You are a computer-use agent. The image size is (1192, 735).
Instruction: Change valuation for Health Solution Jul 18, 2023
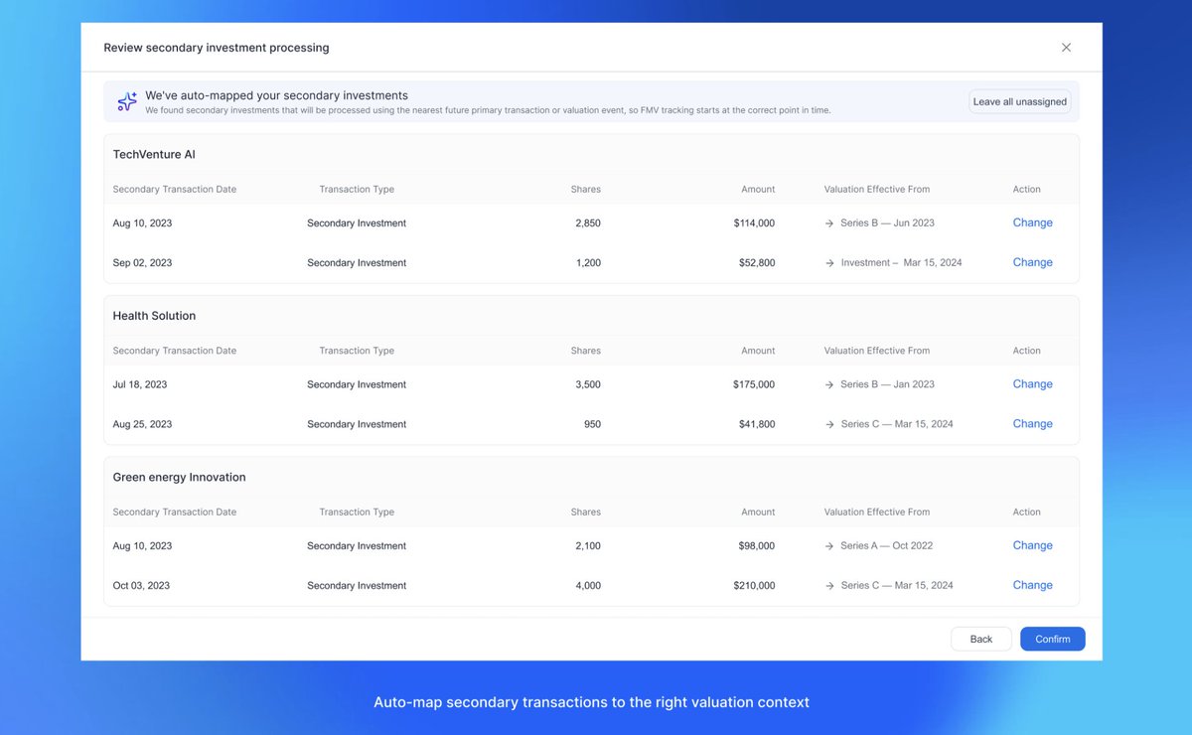[1032, 383]
